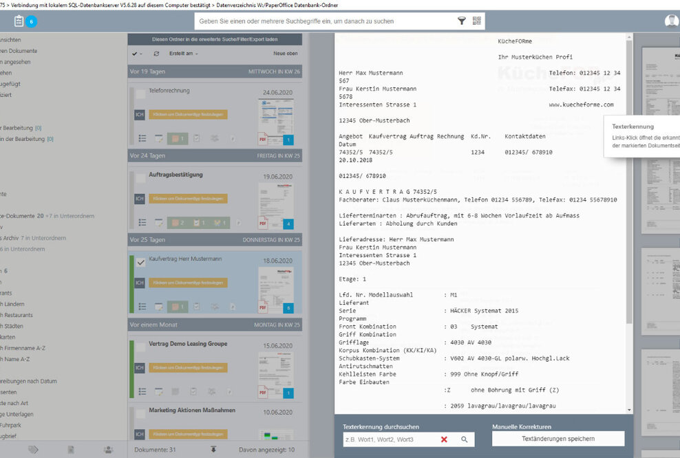The width and height of the screenshot is (680, 458).
Task: Open the Erstellt am sorting dropdown
Action: [181, 54]
